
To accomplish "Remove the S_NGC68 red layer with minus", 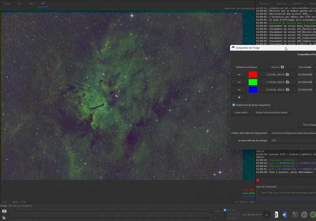I will coord(239,75).
